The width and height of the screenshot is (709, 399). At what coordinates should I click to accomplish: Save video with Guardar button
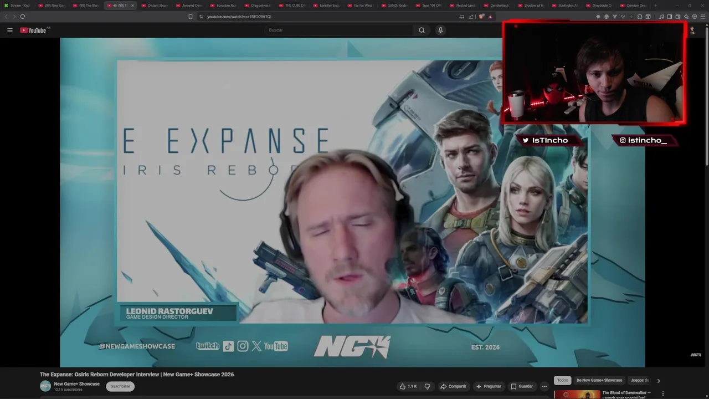click(522, 386)
